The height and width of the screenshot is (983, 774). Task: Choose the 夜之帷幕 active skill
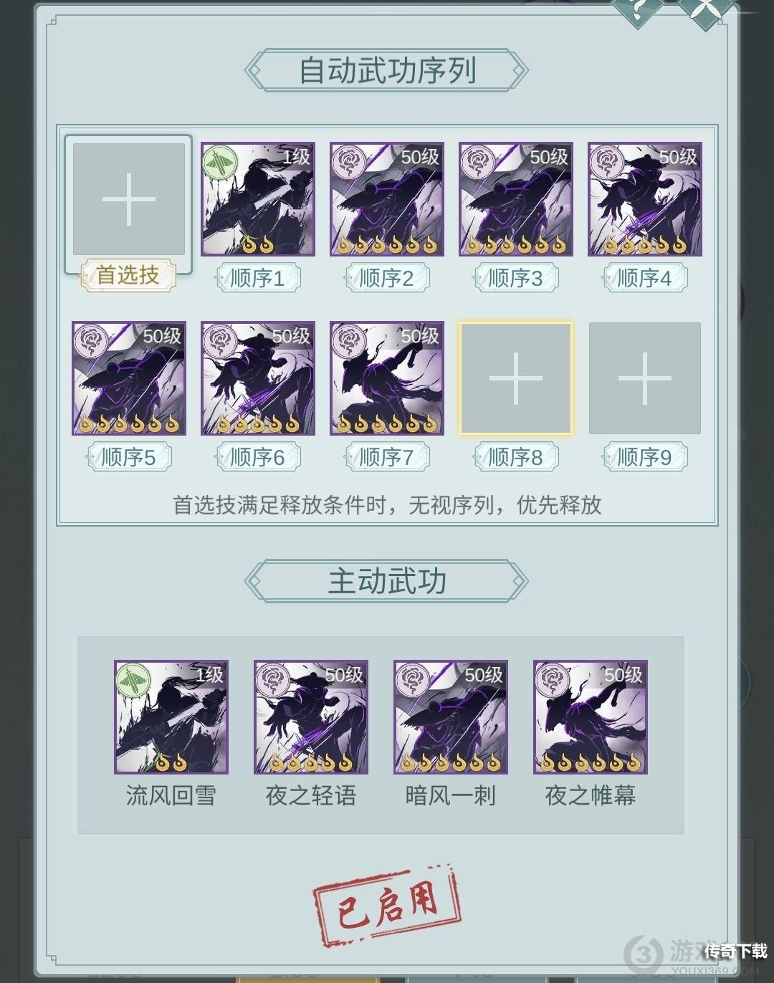pyautogui.click(x=591, y=717)
